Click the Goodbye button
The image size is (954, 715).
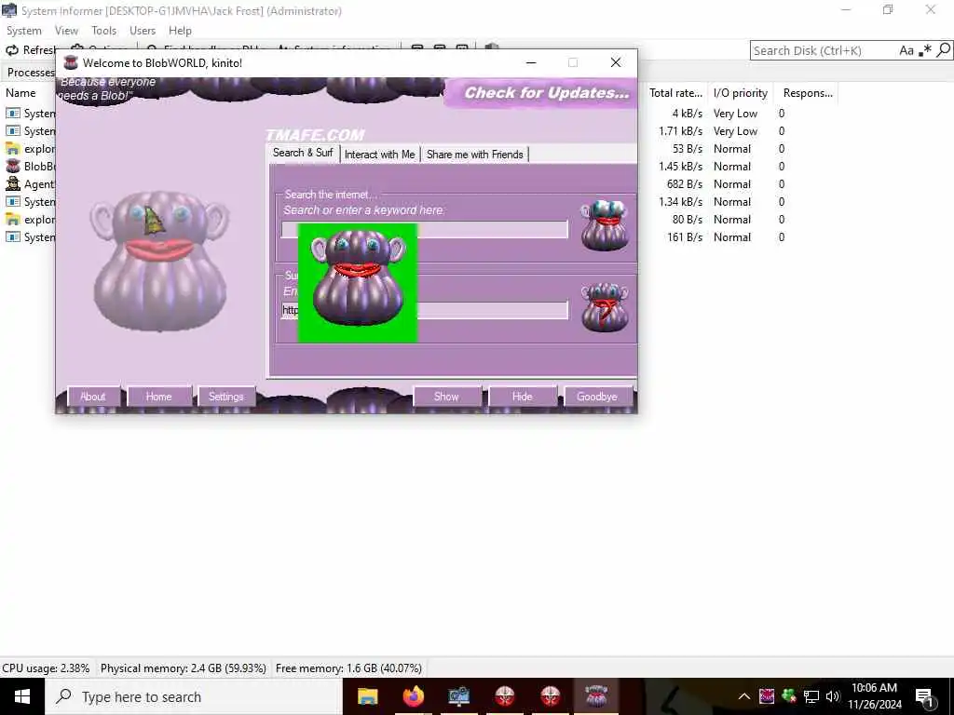(597, 397)
